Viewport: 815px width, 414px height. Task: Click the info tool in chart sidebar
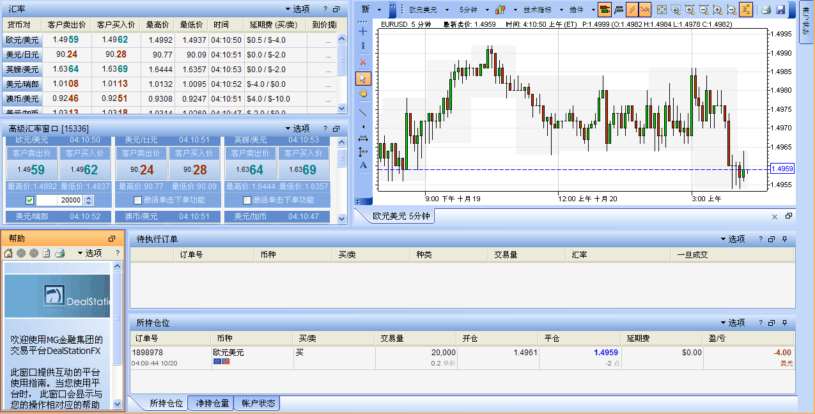coord(363,46)
